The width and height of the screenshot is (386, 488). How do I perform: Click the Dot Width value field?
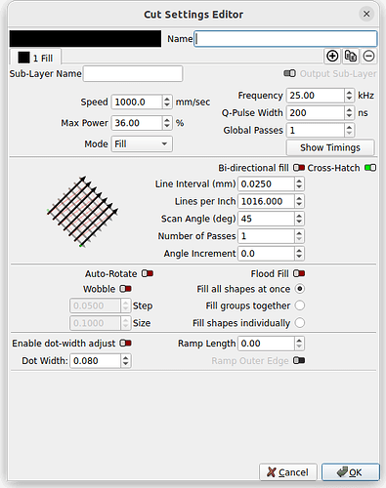point(96,361)
